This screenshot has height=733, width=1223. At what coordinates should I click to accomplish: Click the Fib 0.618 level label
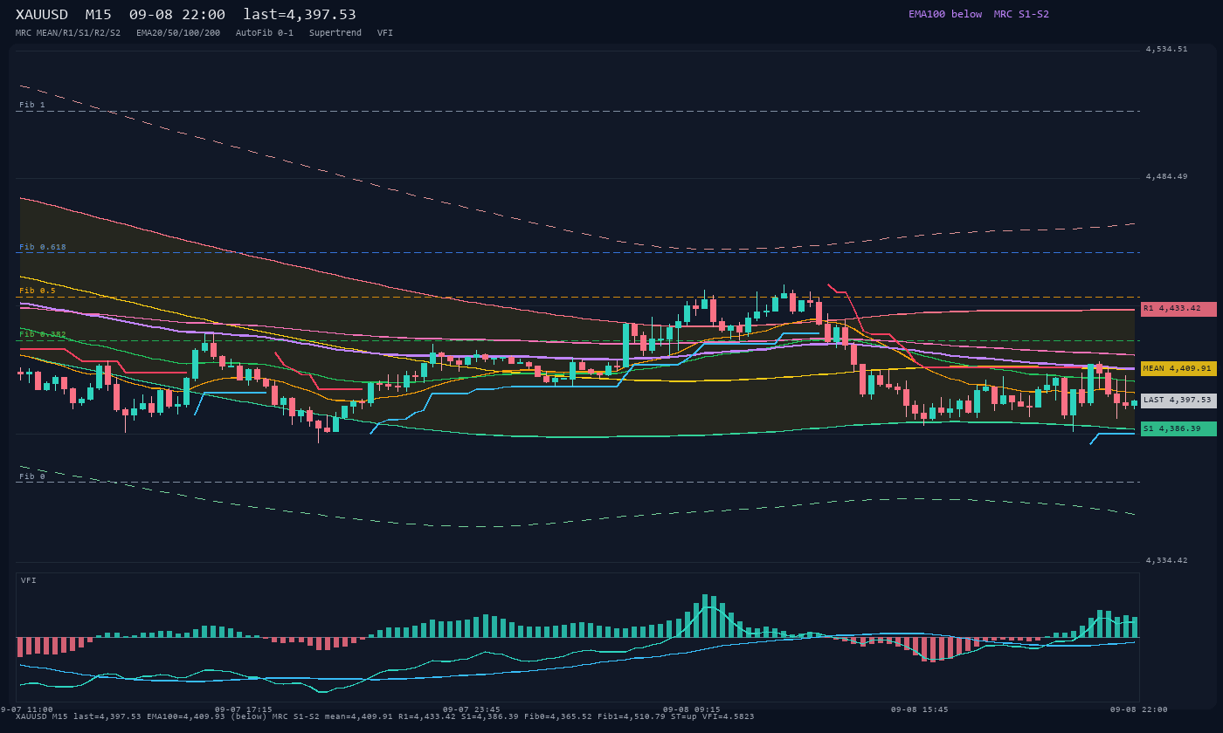point(43,247)
